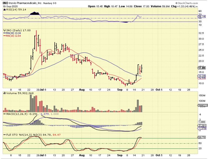
Task: Click the 22.5 price axis label
Action: [201, 56]
